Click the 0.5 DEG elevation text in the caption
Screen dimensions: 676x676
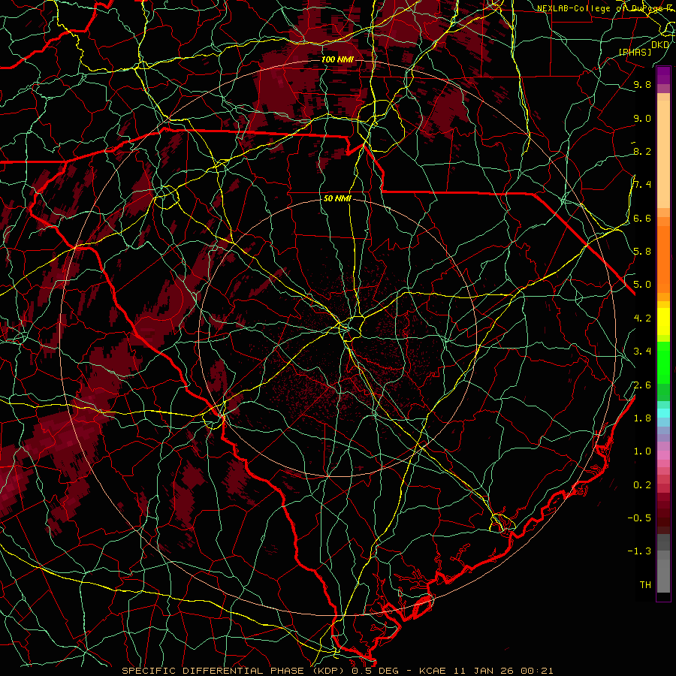tap(377, 671)
